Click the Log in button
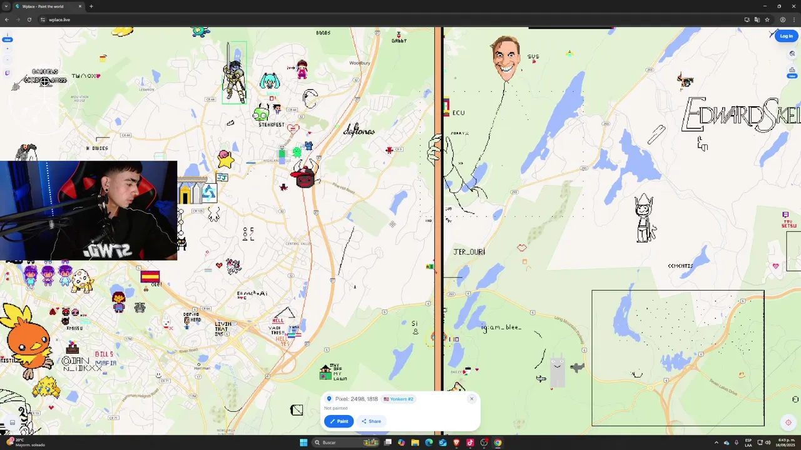 click(786, 36)
